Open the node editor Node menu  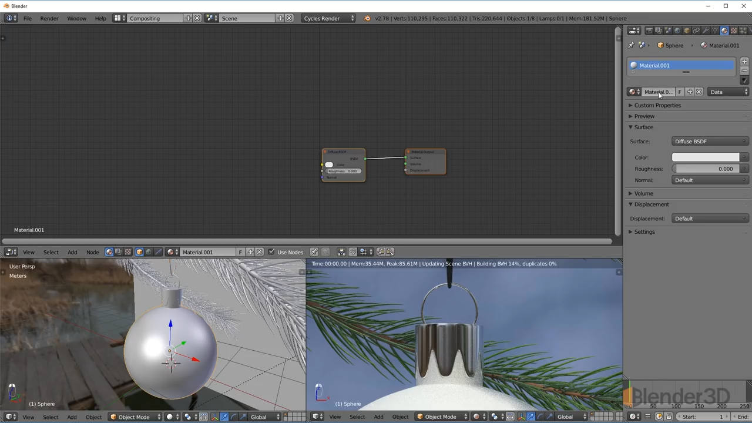(93, 252)
